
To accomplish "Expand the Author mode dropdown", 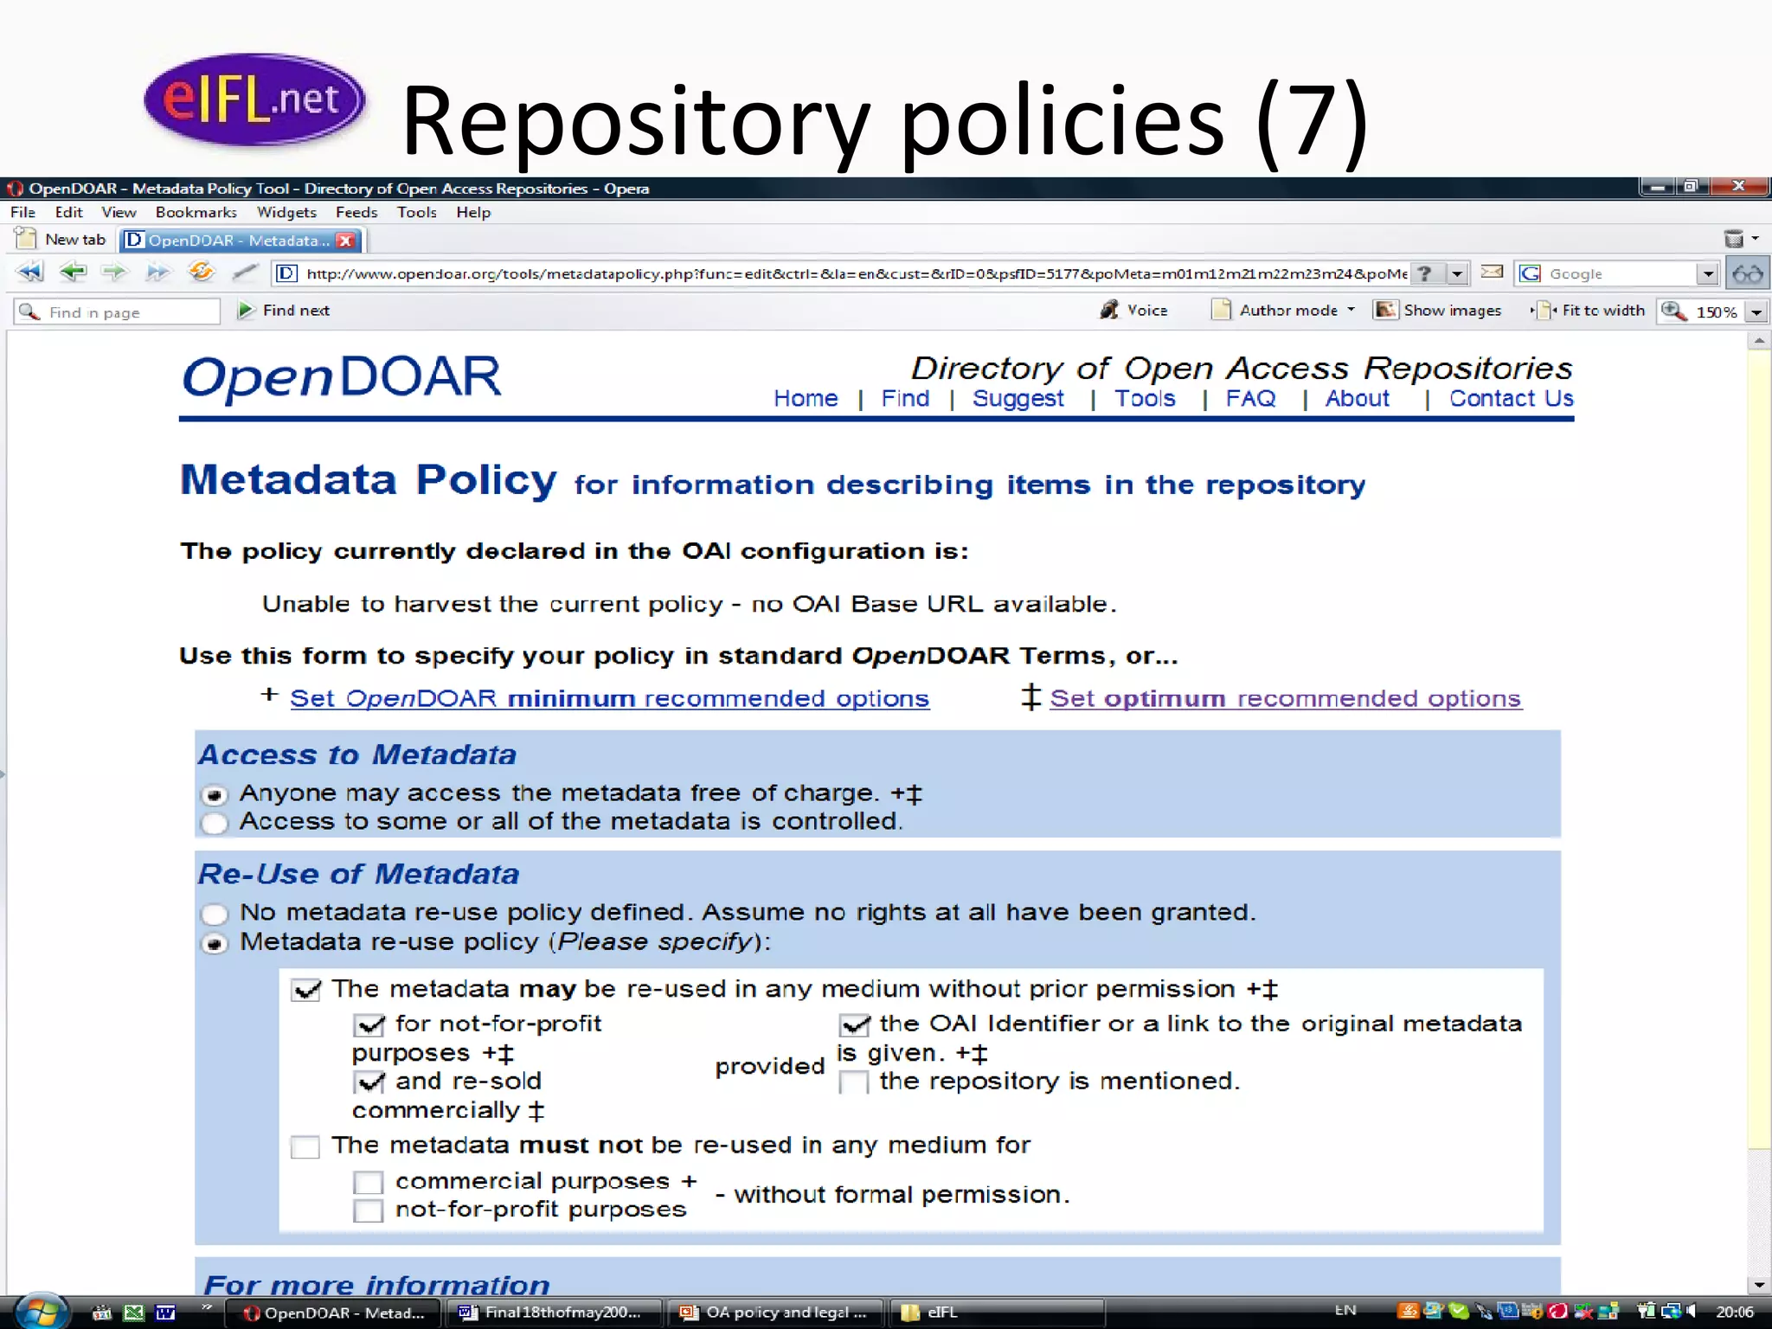I will click(1351, 310).
